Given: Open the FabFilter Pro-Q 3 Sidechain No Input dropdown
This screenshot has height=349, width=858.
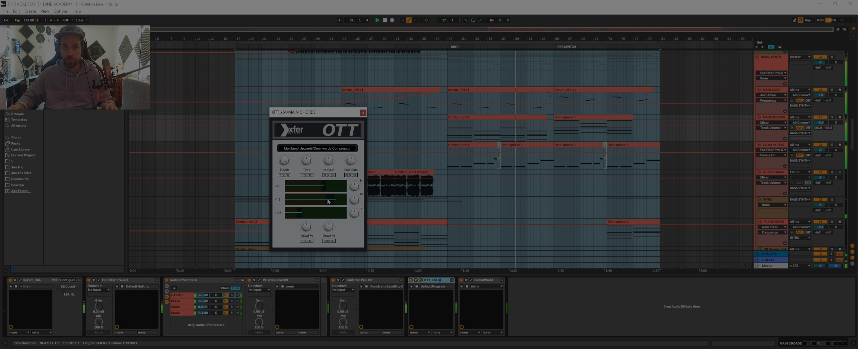Looking at the screenshot, I should point(98,290).
